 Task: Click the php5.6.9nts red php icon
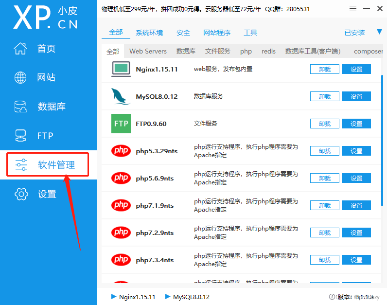[x=121, y=178]
